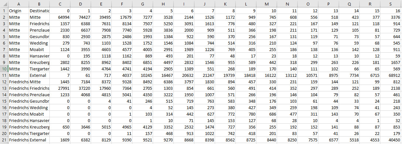Image resolution: width=402 pixels, height=144 pixels.
Task: Click cell with value 40450
Action: pyautogui.click(x=391, y=140)
